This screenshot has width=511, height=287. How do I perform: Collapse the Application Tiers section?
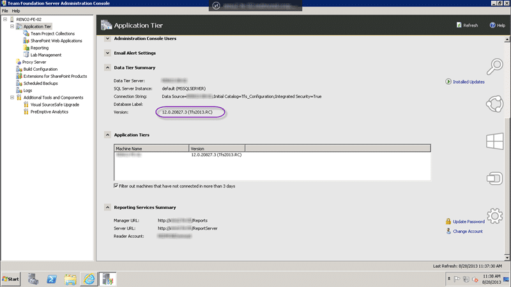coord(107,135)
